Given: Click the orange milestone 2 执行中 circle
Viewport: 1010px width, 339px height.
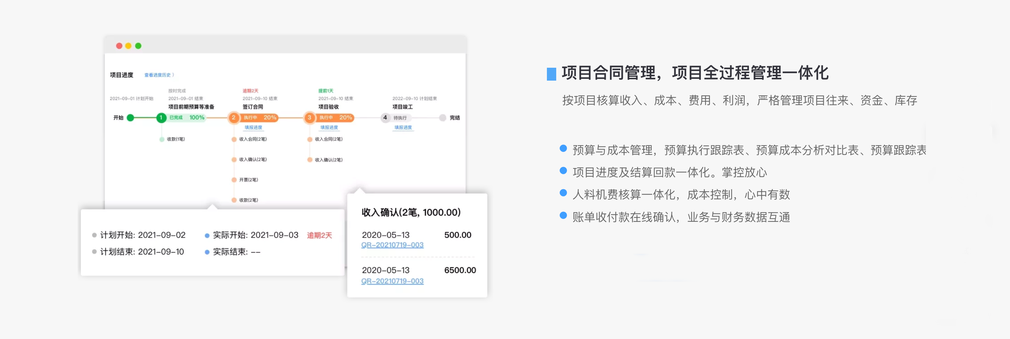Looking at the screenshot, I should 234,117.
